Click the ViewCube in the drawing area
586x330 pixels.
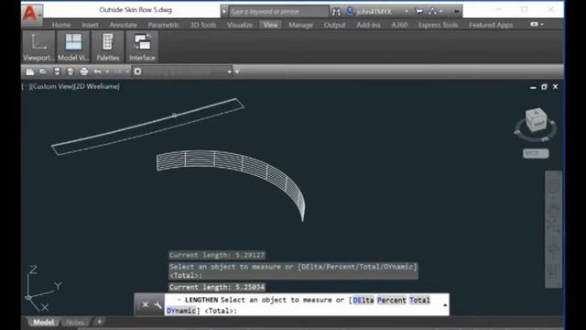tap(537, 120)
